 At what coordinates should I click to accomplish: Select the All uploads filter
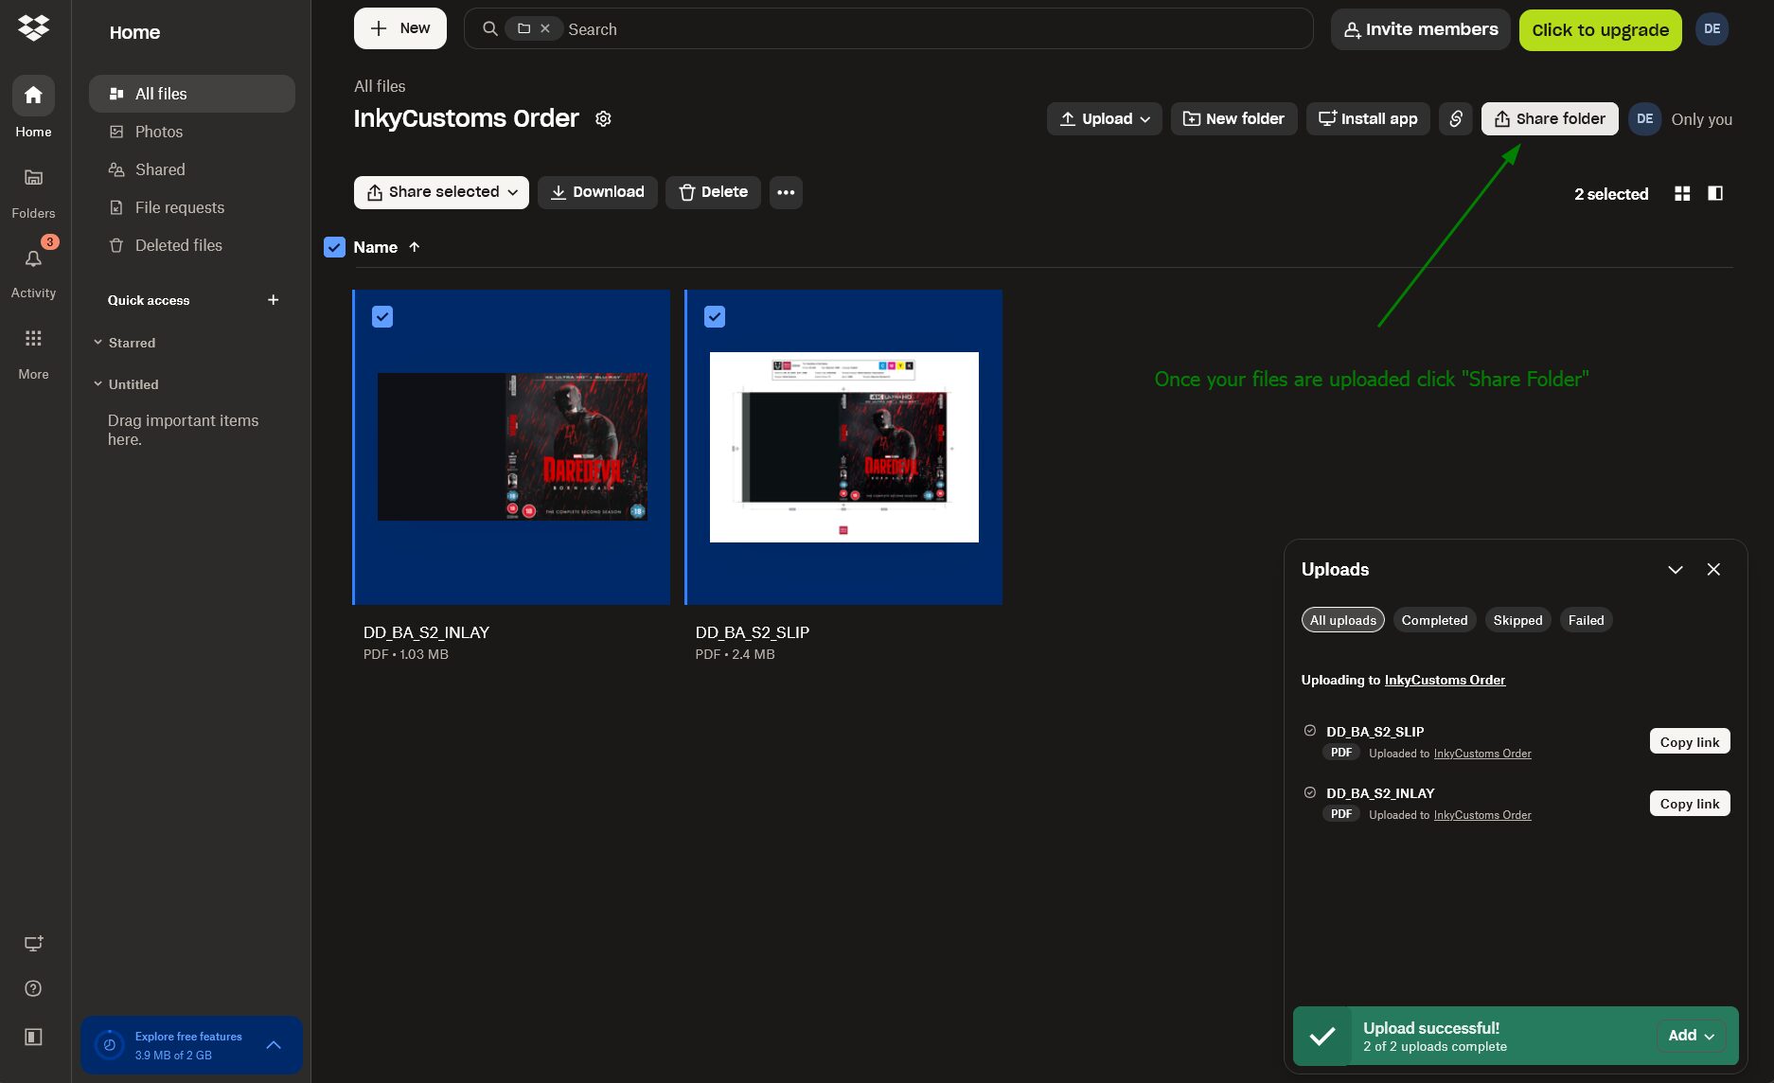point(1343,620)
